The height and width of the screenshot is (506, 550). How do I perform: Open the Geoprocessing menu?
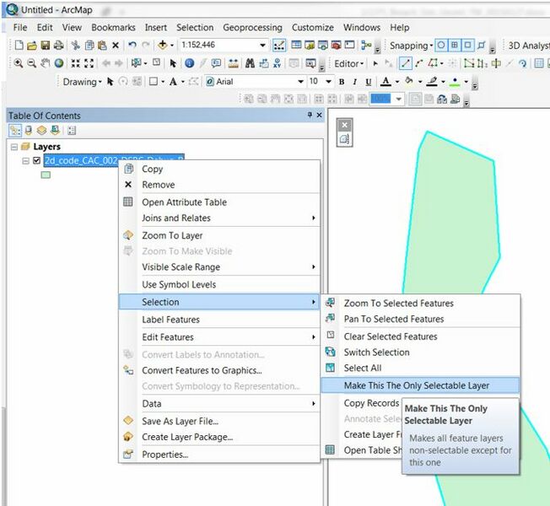tap(252, 27)
